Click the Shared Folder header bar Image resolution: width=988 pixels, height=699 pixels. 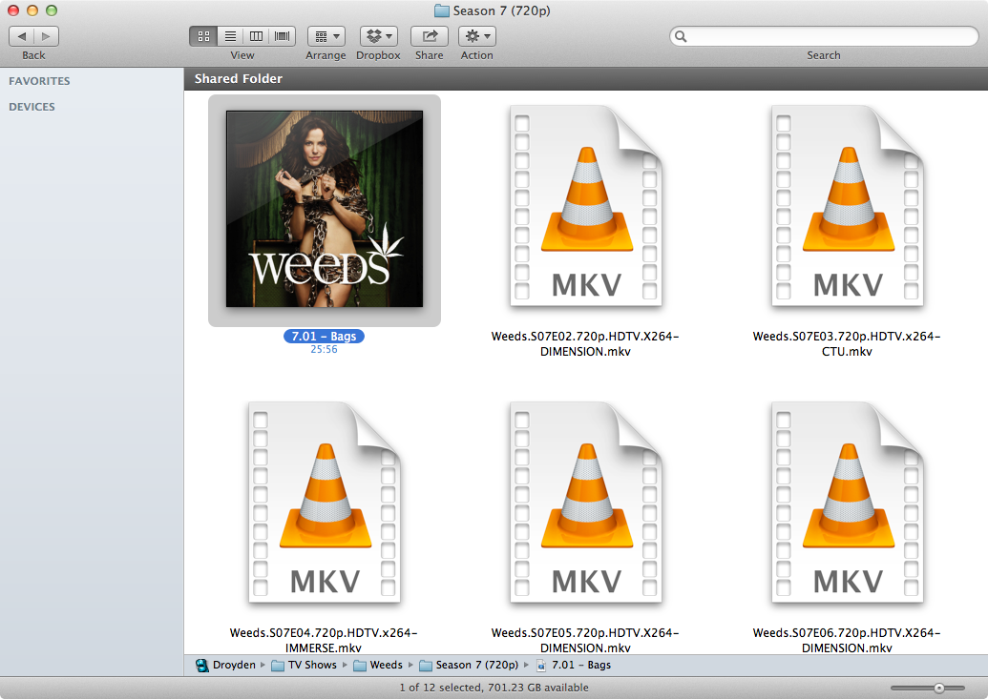click(586, 79)
